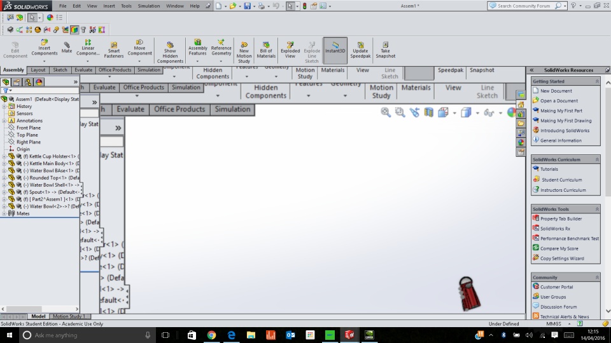Click the Customer Portal link
611x343 pixels.
(x=556, y=287)
